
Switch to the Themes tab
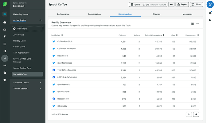tap(156, 14)
